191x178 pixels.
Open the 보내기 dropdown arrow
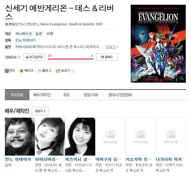tap(72, 71)
